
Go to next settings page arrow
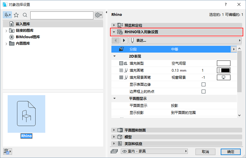point(124,41)
